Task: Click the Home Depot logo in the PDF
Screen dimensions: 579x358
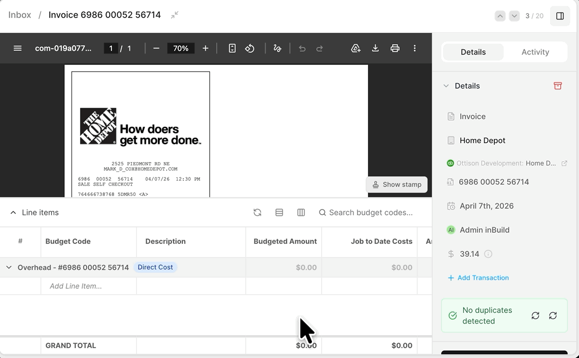Action: (x=98, y=126)
